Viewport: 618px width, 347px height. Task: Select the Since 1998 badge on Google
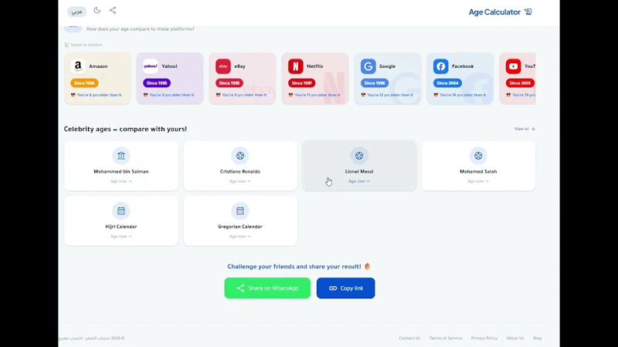[x=375, y=83]
